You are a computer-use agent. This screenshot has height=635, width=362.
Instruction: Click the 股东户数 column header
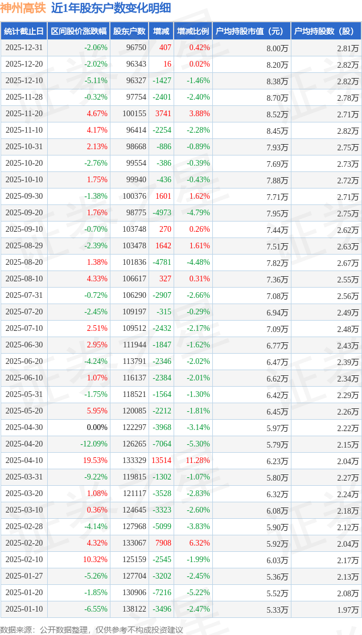(129, 31)
